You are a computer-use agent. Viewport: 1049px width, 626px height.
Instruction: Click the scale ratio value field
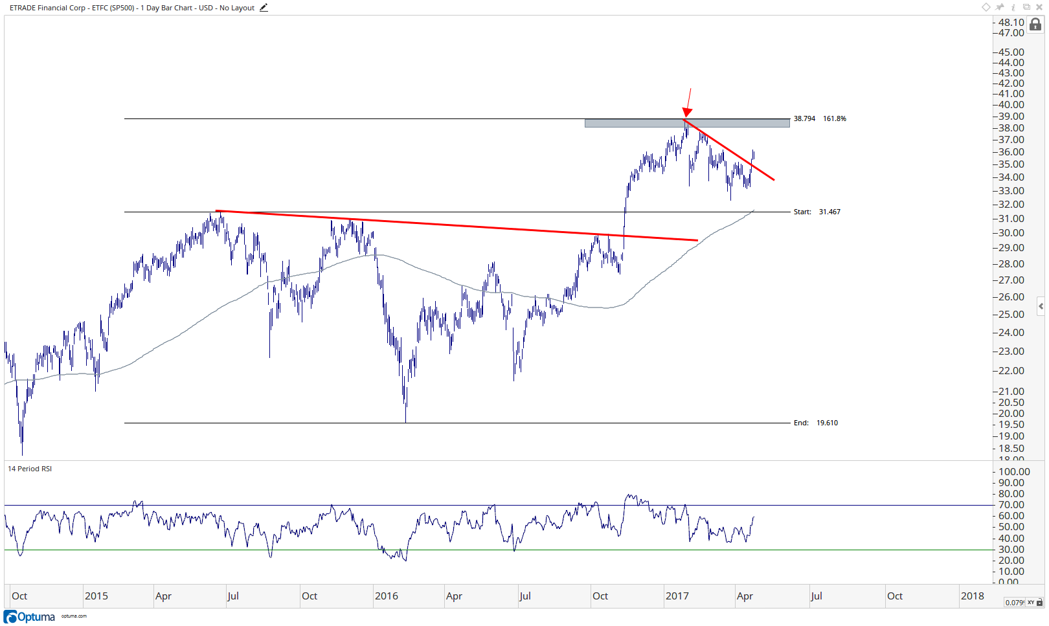pos(1014,603)
